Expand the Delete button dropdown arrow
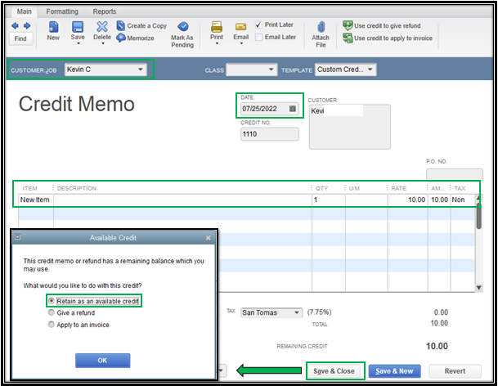The width and height of the screenshot is (498, 386). 102,43
